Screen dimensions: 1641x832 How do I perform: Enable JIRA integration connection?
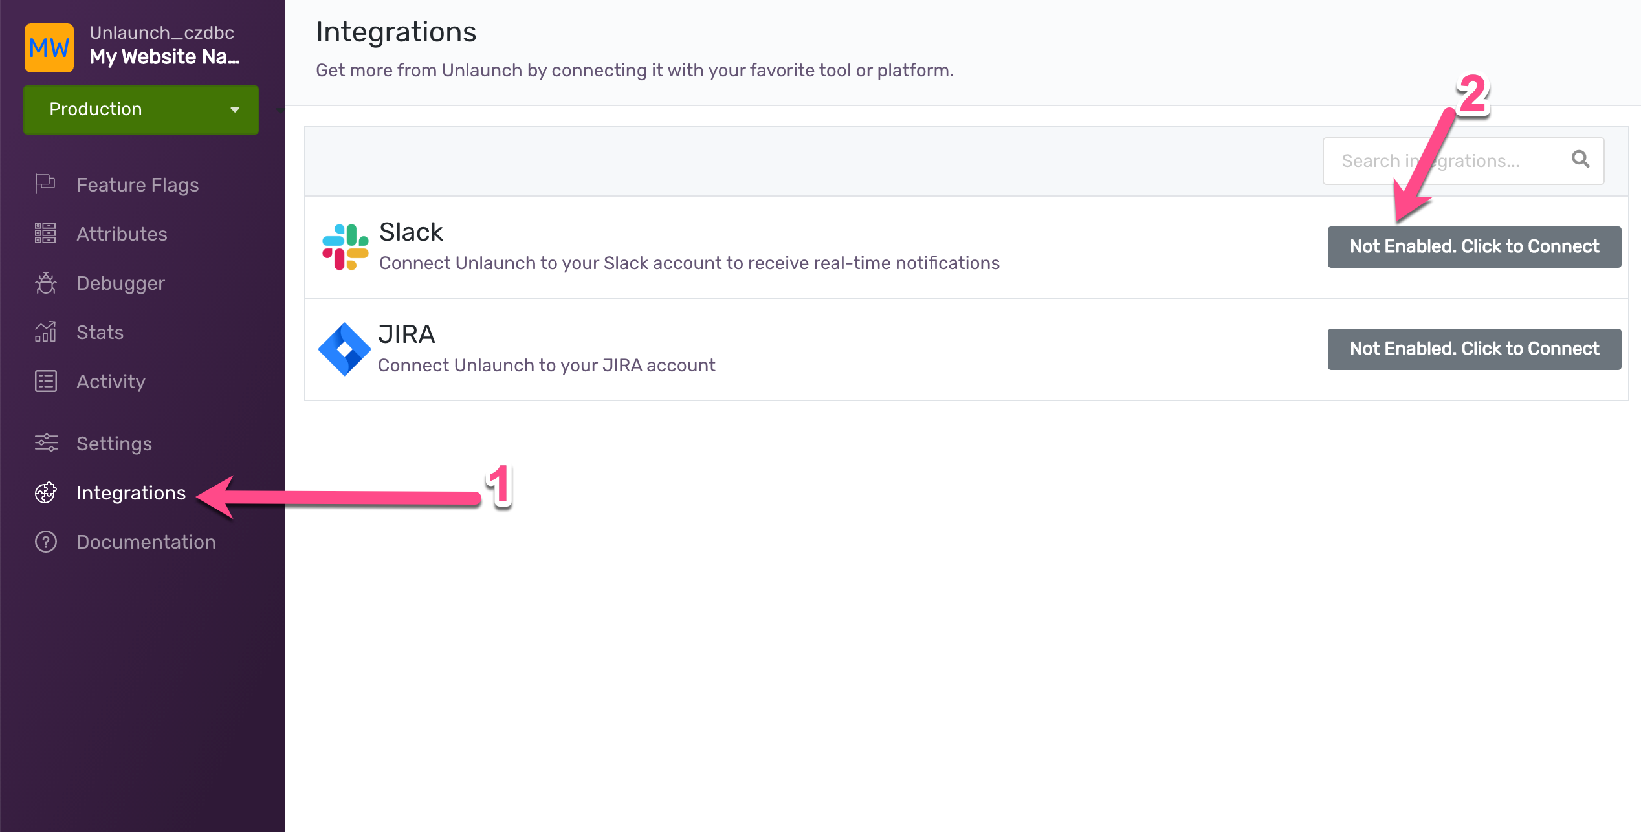click(1475, 349)
